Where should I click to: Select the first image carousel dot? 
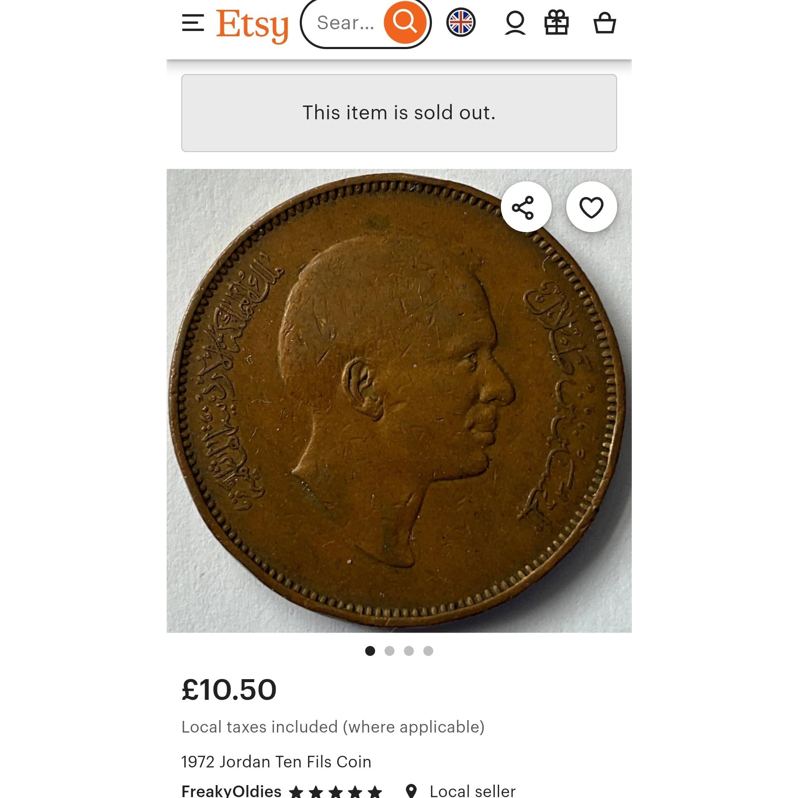coord(370,651)
